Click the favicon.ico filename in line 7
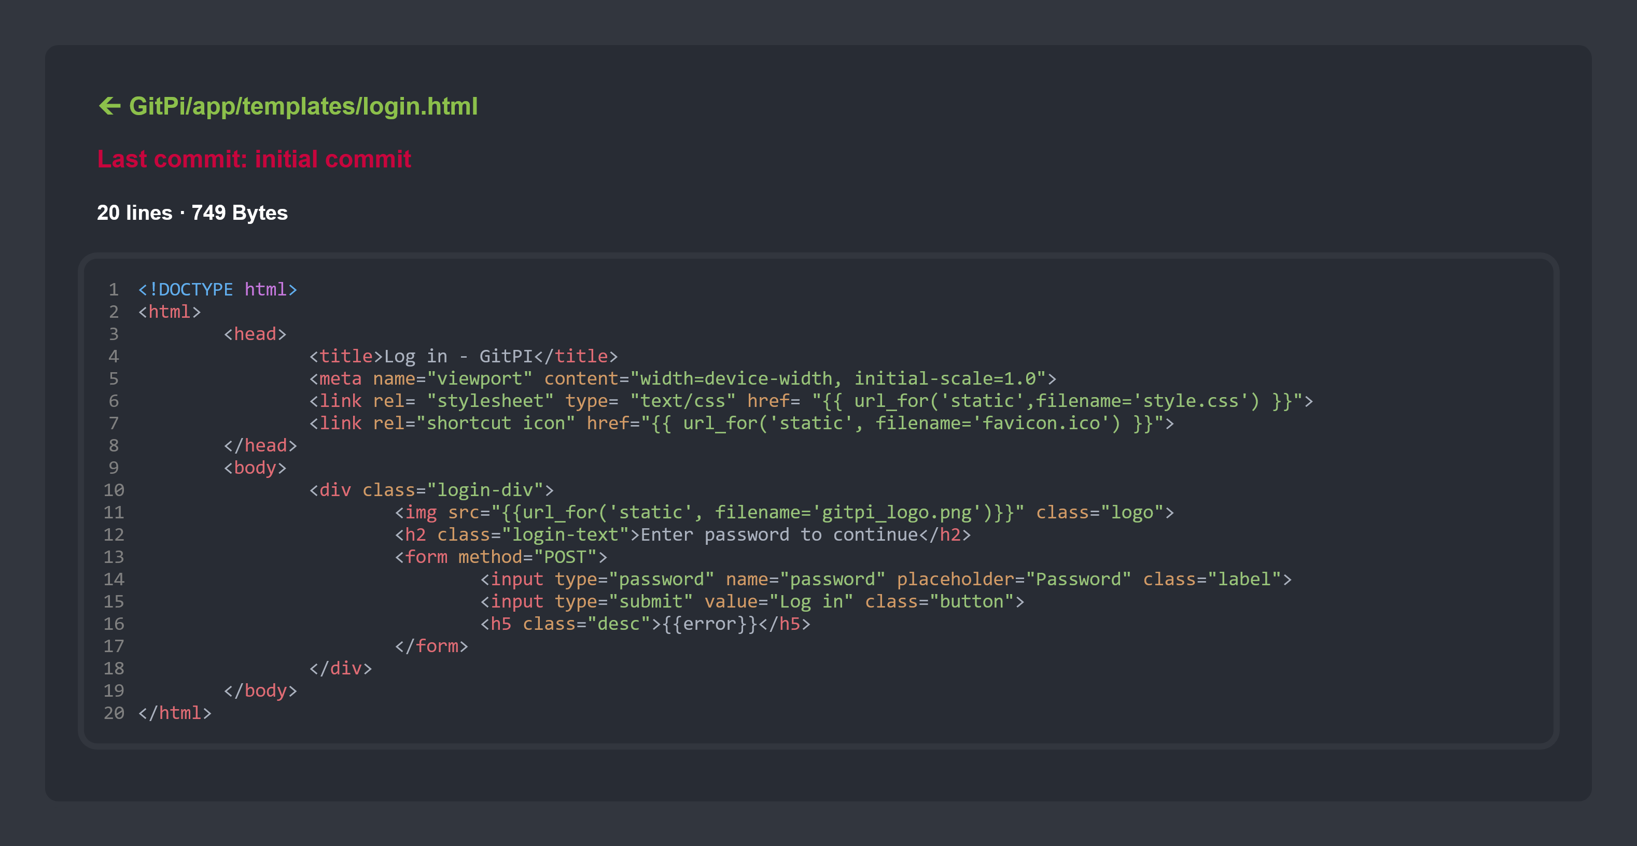This screenshot has height=846, width=1637. pos(1041,423)
